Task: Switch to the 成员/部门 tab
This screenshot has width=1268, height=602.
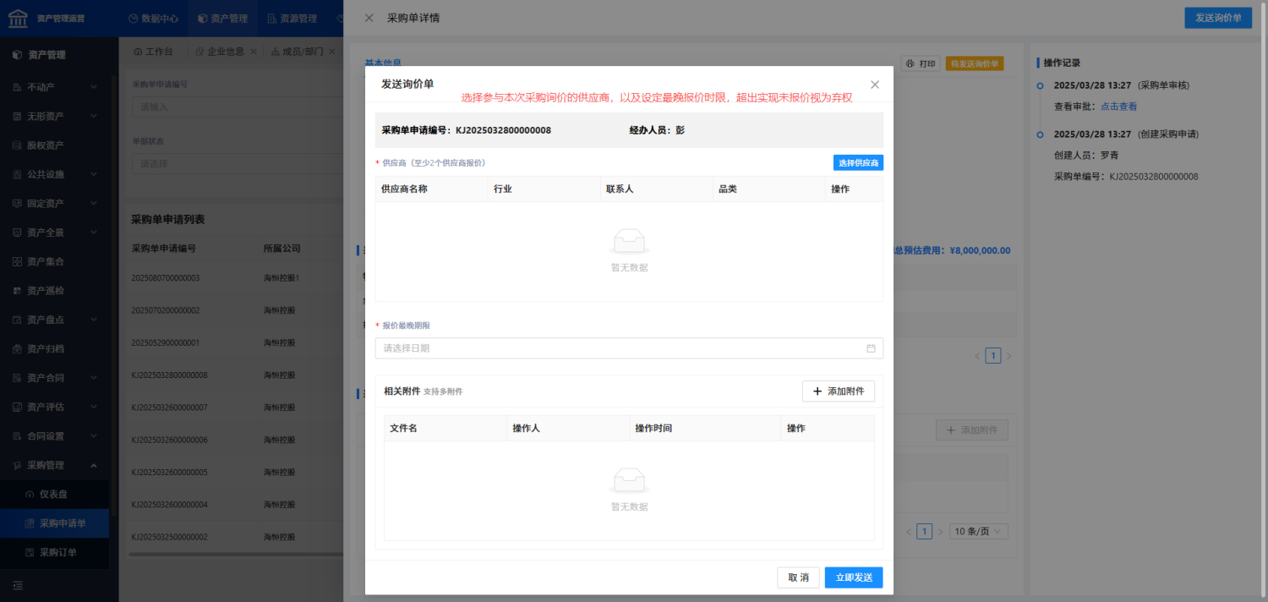Action: click(298, 52)
